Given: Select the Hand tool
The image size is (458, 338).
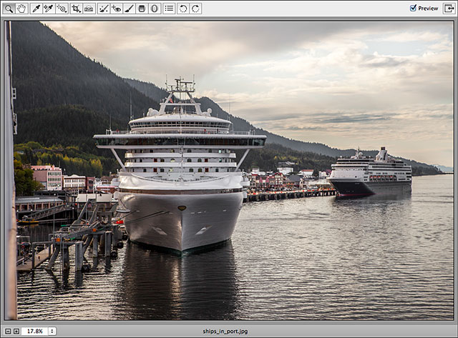Looking at the screenshot, I should pos(21,9).
